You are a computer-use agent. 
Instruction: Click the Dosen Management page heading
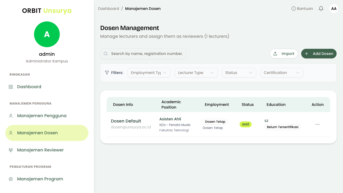click(x=130, y=28)
